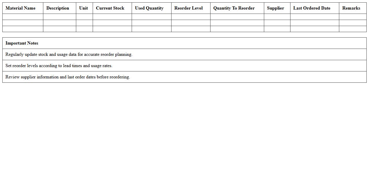Click the first empty Description cell
This screenshot has width=369, height=188.
point(59,16)
